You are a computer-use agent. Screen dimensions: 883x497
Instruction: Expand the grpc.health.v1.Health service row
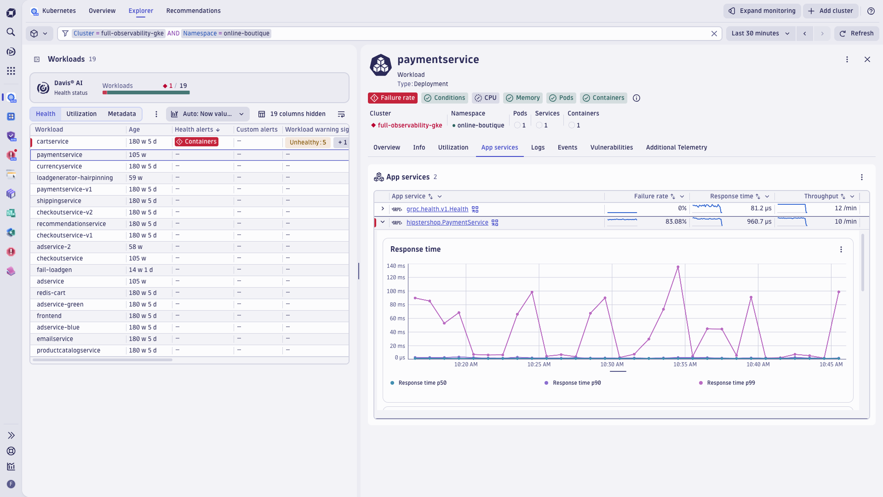click(x=382, y=208)
